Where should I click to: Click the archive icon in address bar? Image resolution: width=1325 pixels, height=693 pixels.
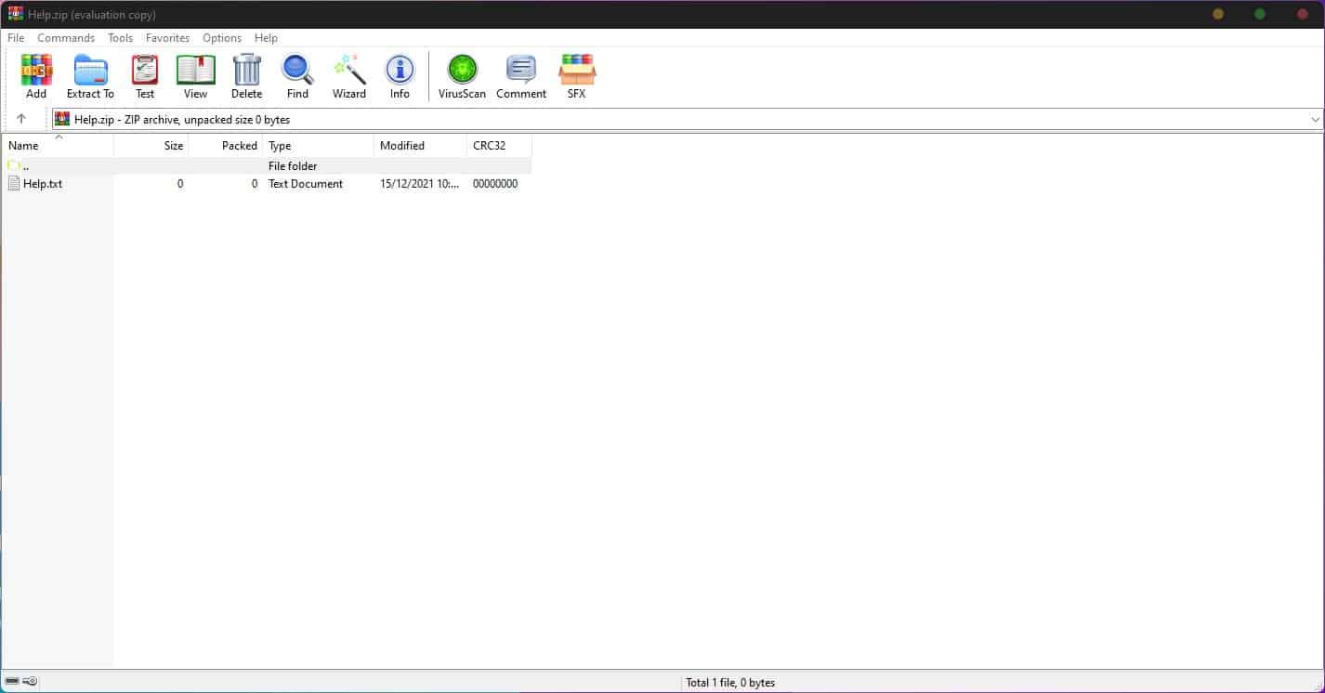(62, 119)
